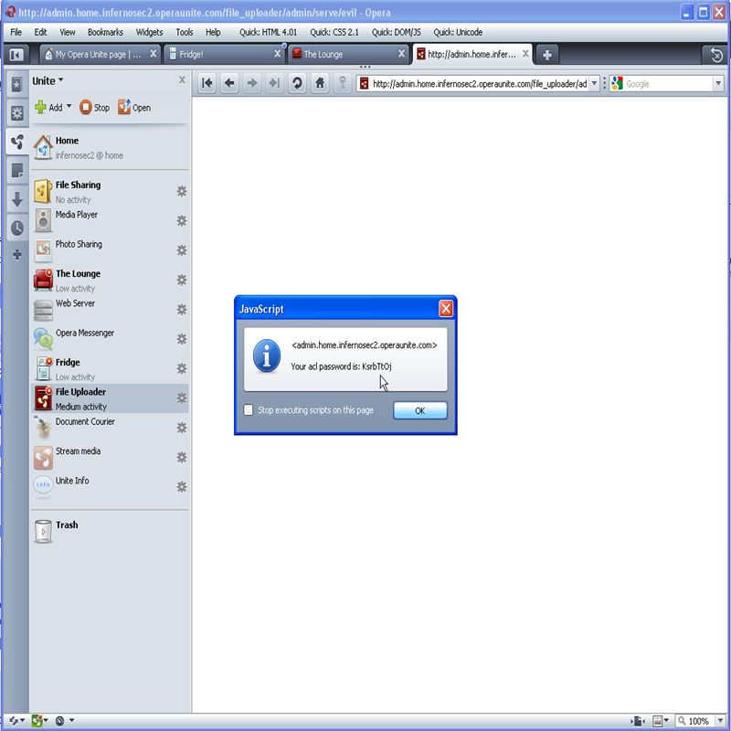Click OK in the JavaScript dialog
Screen dimensions: 731x731
click(420, 410)
